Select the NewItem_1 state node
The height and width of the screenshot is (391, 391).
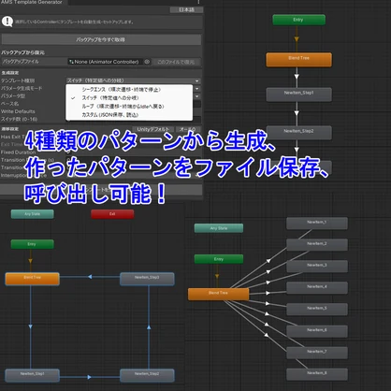point(317,224)
